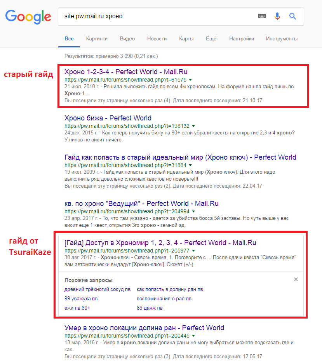Open 'Настройки' search settings
This screenshot has width=322, height=364.
(242, 38)
